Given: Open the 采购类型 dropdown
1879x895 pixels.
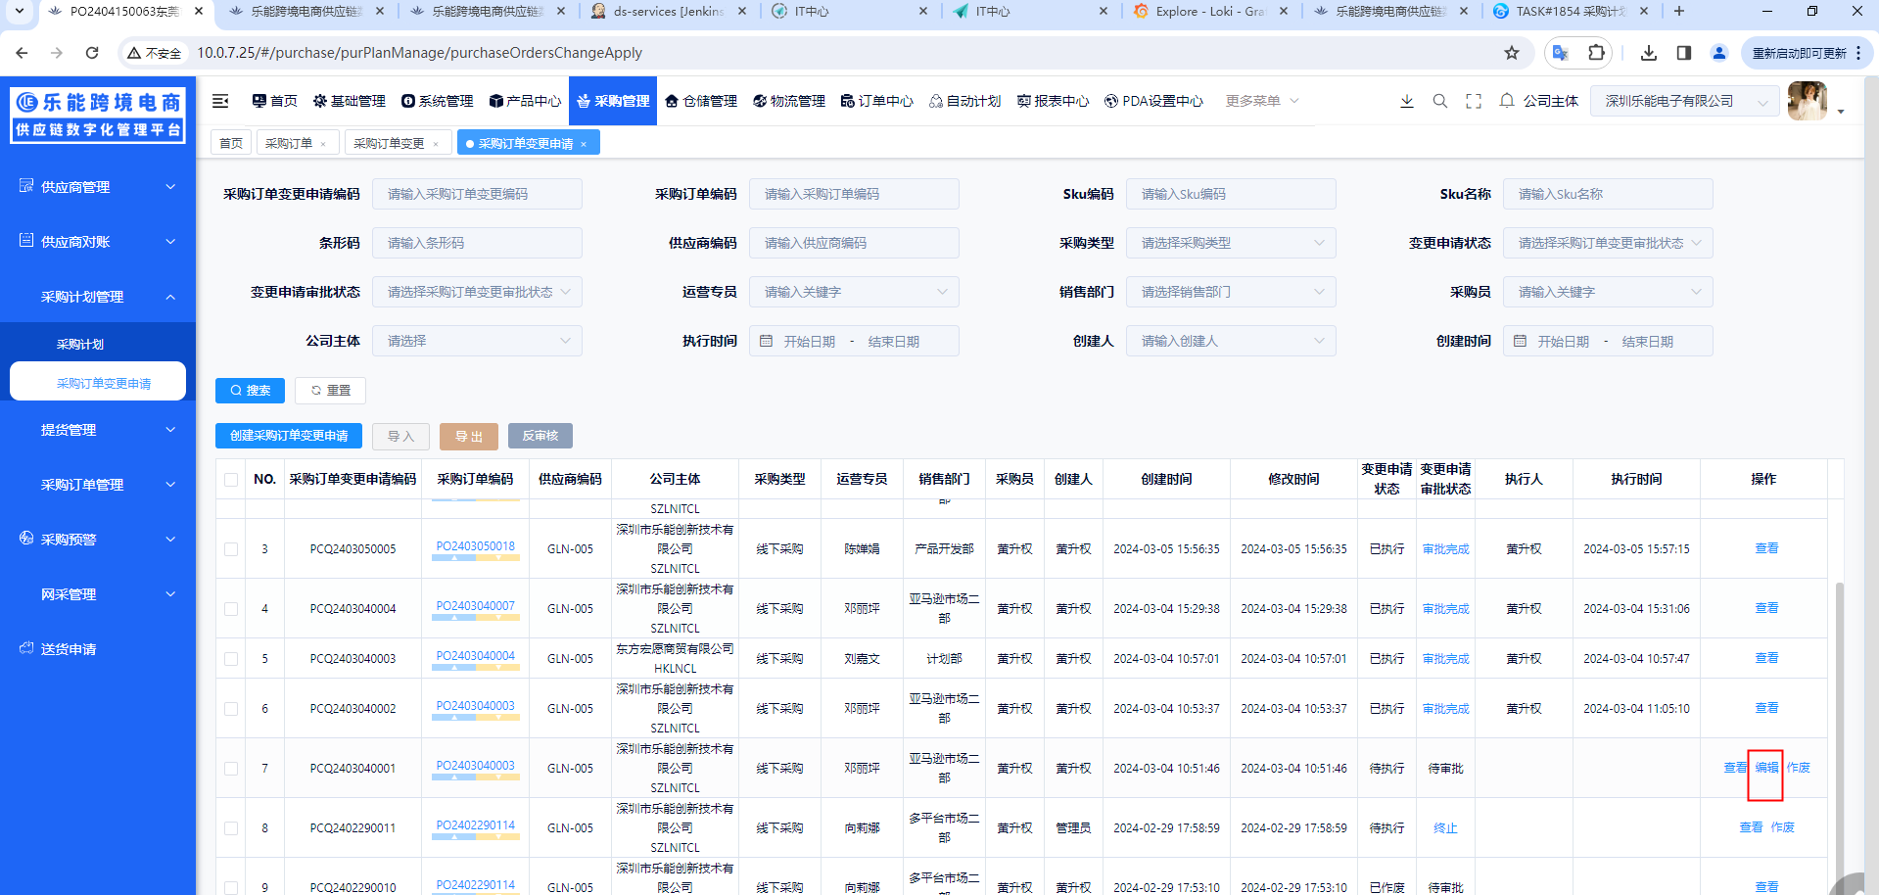Looking at the screenshot, I should (1230, 242).
